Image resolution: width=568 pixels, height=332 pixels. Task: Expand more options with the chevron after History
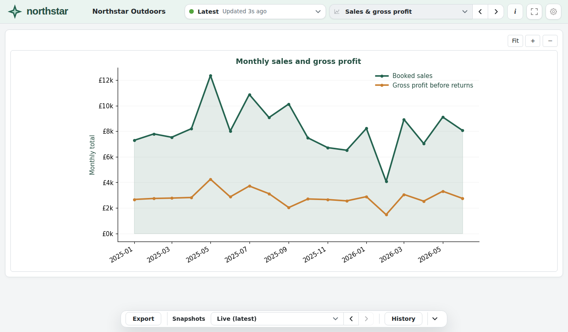(435, 319)
